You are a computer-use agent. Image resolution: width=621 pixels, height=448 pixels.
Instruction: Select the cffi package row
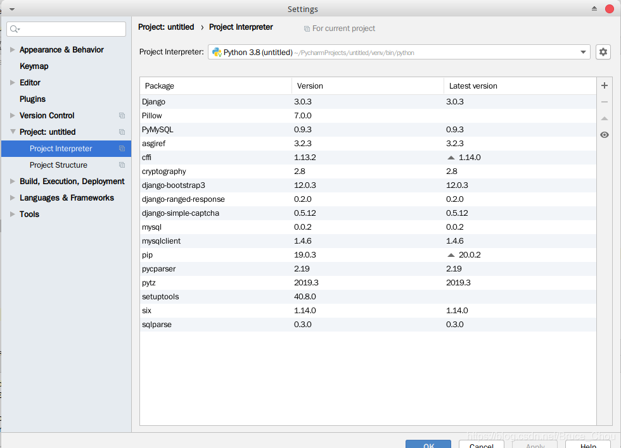368,158
